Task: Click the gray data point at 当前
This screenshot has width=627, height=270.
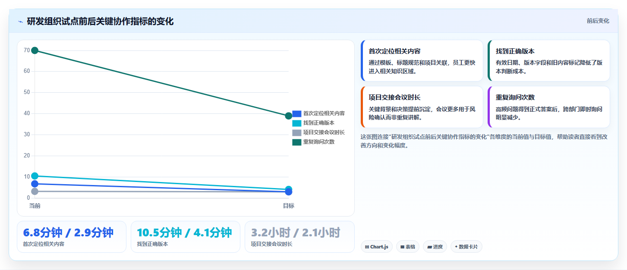Action: (x=35, y=191)
